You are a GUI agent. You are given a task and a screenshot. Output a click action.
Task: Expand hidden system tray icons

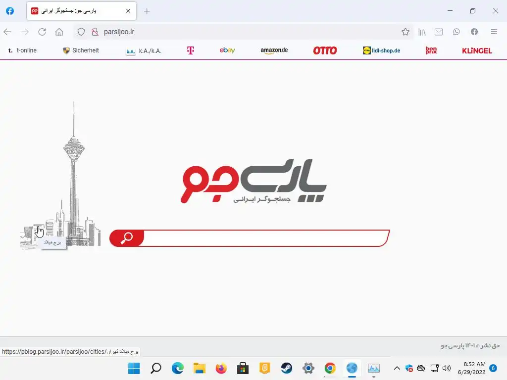click(x=397, y=368)
